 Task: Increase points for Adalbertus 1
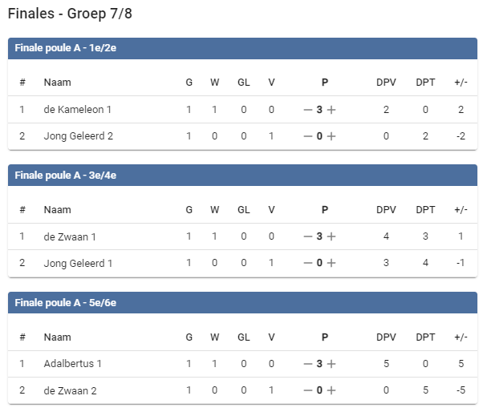pos(331,364)
